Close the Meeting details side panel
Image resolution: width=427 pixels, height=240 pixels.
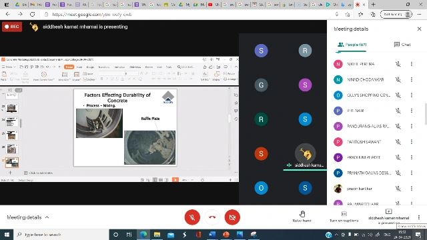(419, 29)
